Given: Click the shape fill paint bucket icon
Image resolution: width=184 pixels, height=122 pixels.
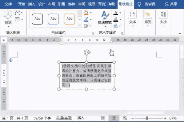Looking at the screenshot, I should (86, 13).
